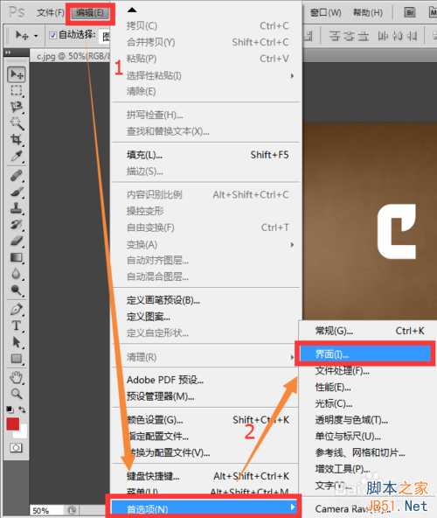Open the Window (窗口) menu
This screenshot has width=437, height=518.
[326, 13]
